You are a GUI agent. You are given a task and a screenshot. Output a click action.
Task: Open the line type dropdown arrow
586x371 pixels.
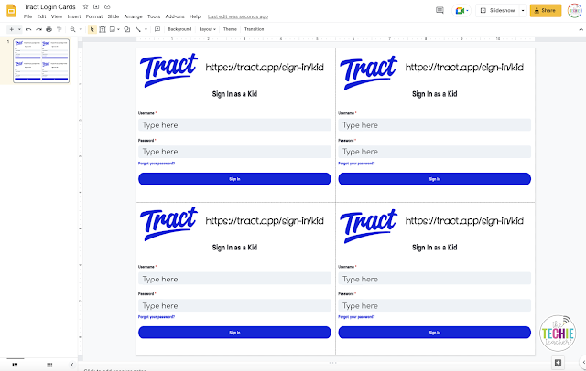(146, 29)
